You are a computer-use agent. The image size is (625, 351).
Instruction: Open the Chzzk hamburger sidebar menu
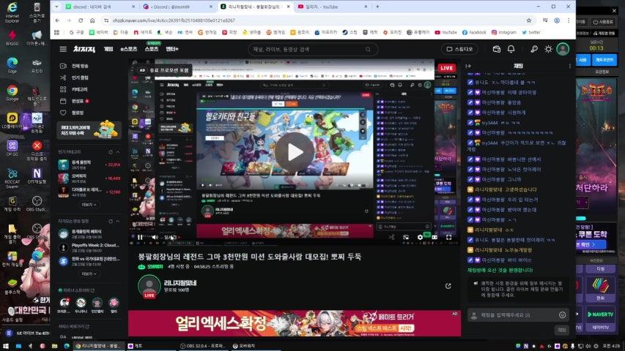[63, 49]
